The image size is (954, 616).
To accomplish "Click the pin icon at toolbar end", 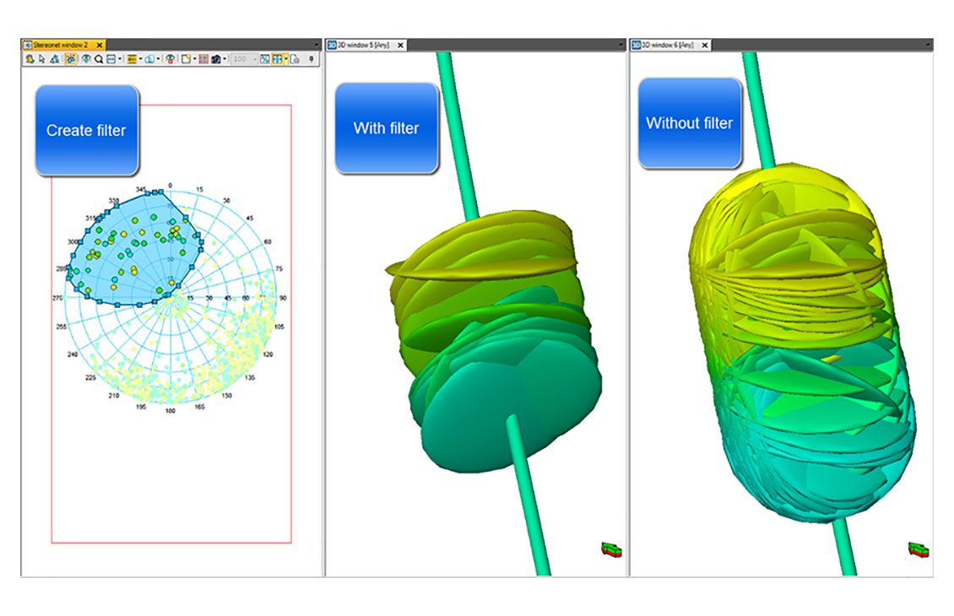I will coord(312,60).
